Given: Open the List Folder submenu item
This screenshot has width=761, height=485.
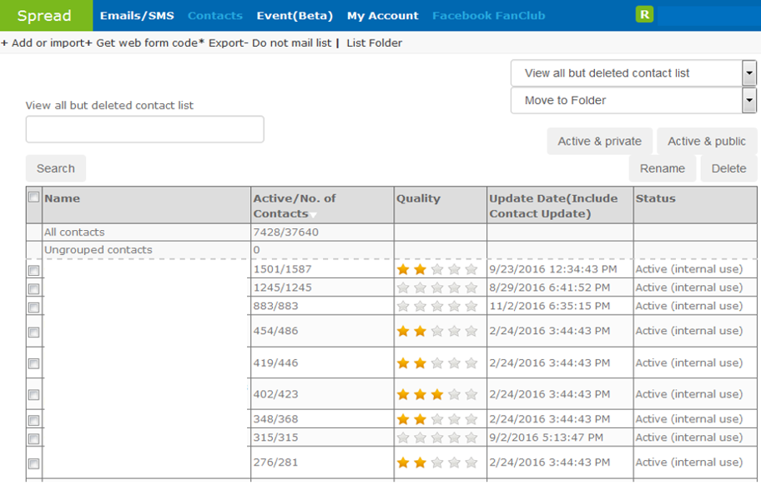Looking at the screenshot, I should click(x=374, y=43).
